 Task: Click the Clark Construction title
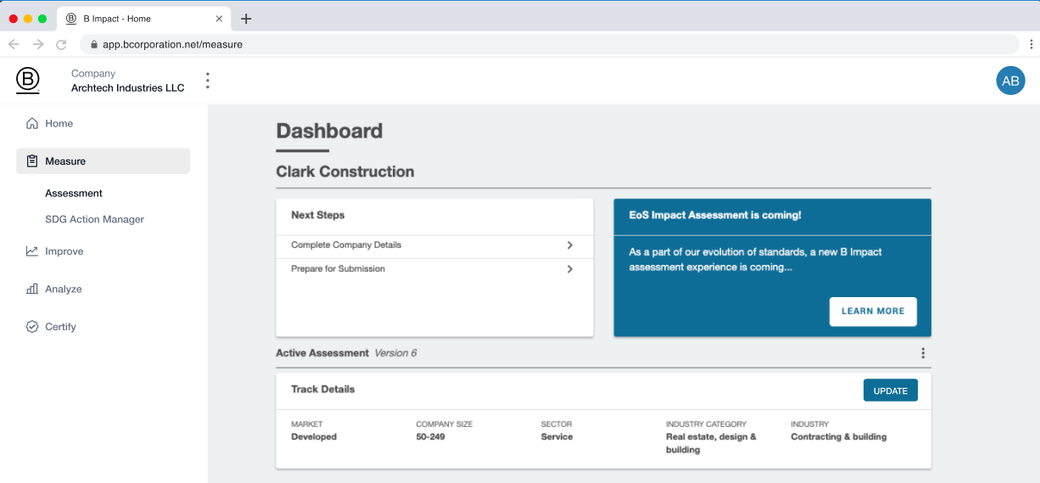tap(345, 171)
